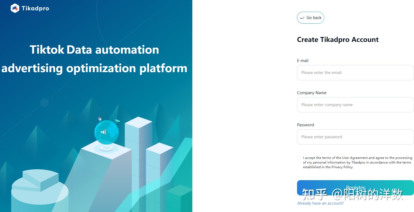Click the User Agreement terms paragraph text
This screenshot has height=212, width=414.
(357, 162)
